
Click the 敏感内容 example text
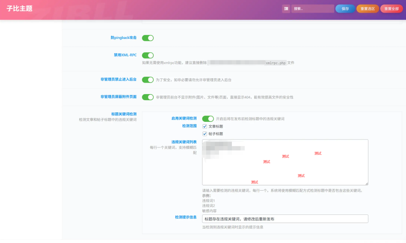(209, 211)
